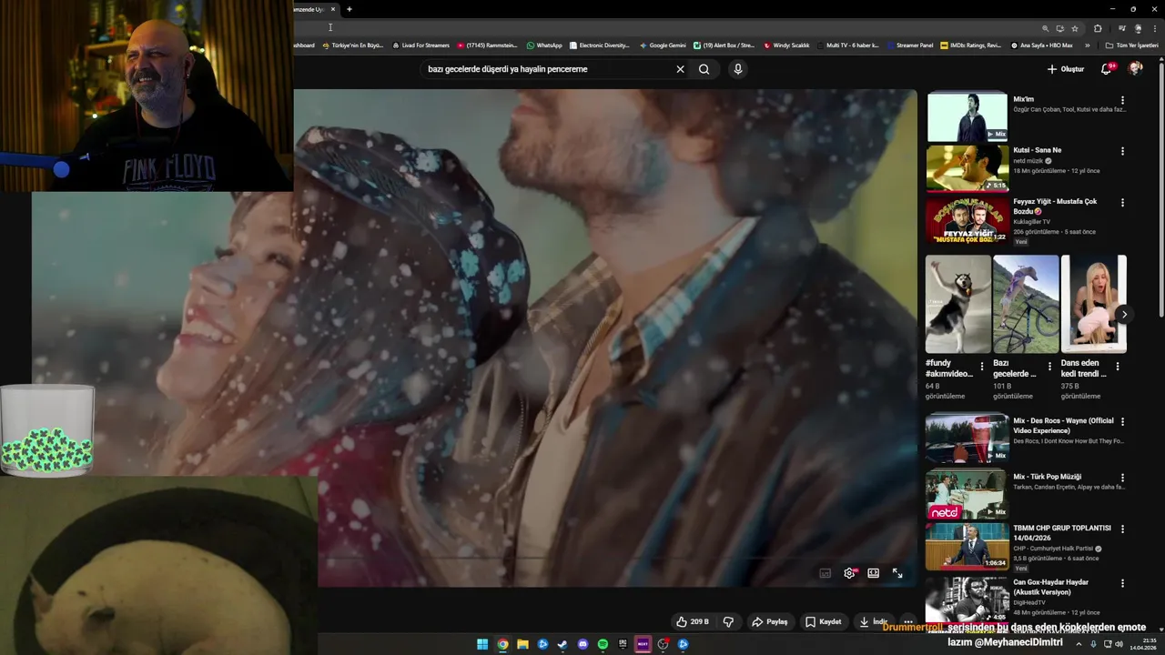
Task: Download video with İndir button
Action: coord(873,622)
